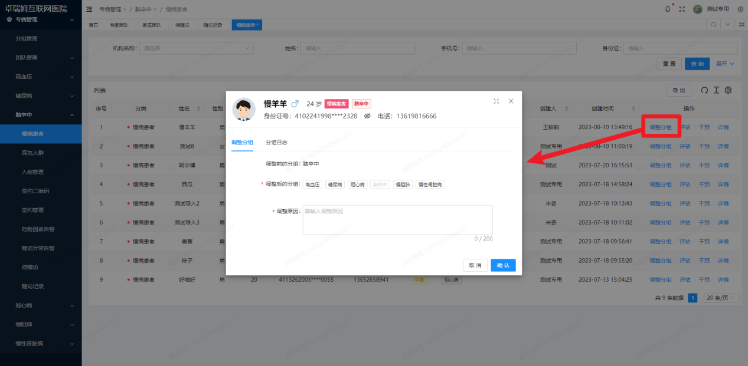Image resolution: width=748 pixels, height=366 pixels.
Task: Reveal hidden ID number via eye icon
Action: 367,116
